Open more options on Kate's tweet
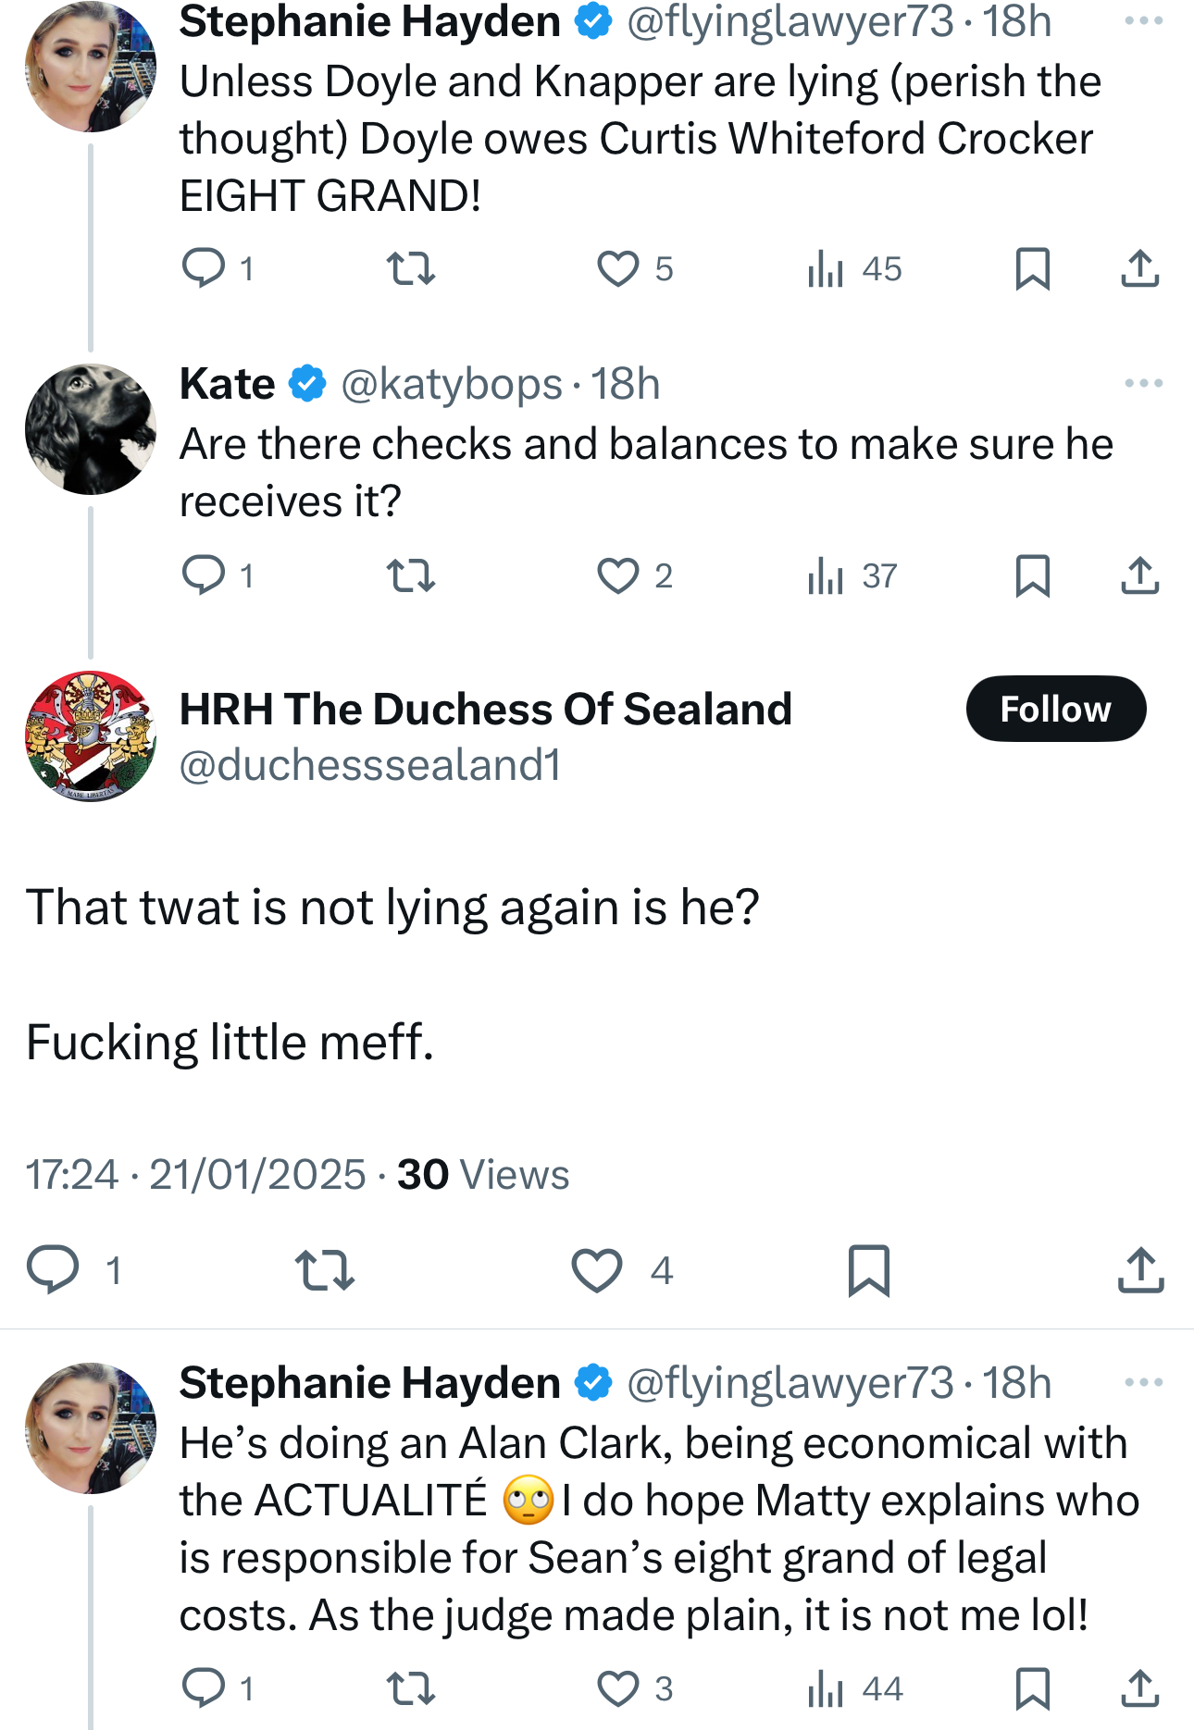The height and width of the screenshot is (1730, 1194). pos(1143,383)
